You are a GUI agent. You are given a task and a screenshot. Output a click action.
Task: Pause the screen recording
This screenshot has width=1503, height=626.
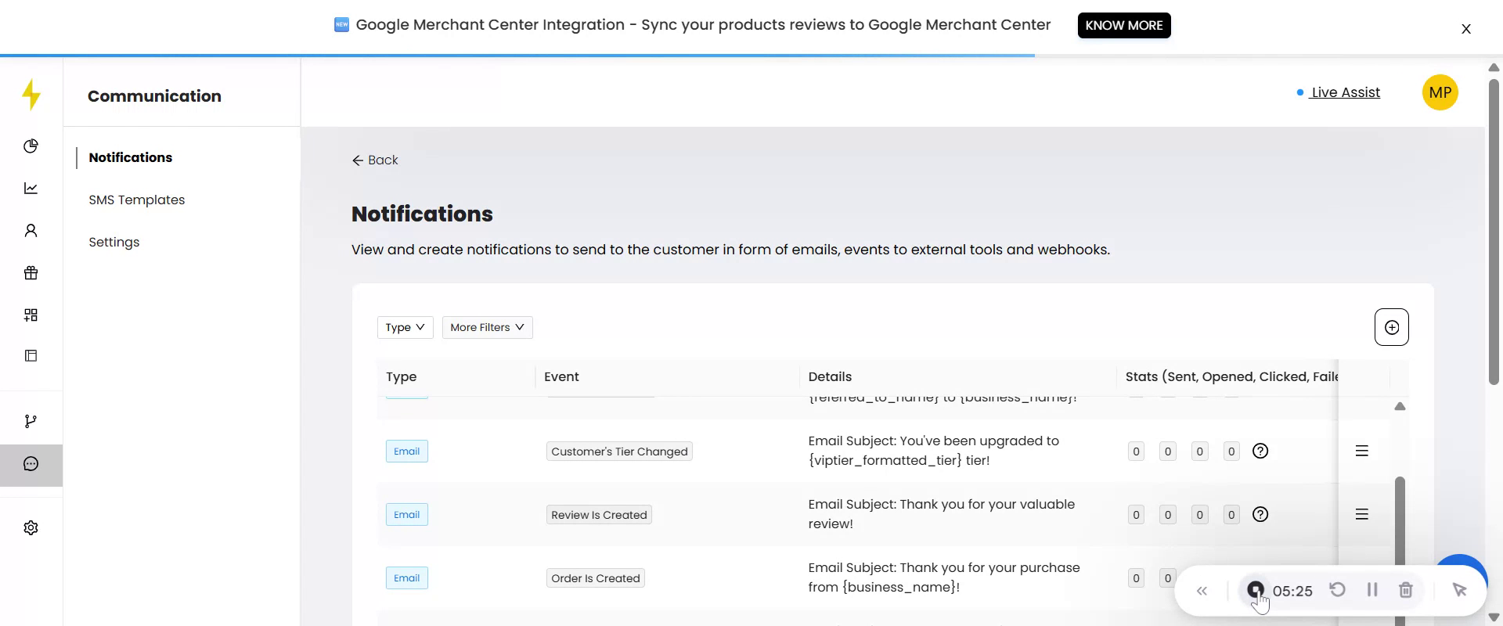[1371, 590]
